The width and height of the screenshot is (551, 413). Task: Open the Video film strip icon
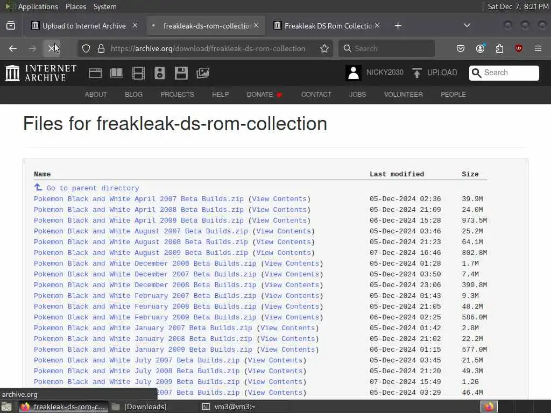[x=138, y=73]
